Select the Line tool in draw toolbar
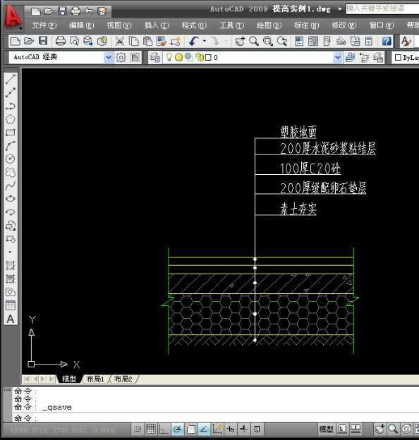The height and width of the screenshot is (440, 419). coord(11,79)
